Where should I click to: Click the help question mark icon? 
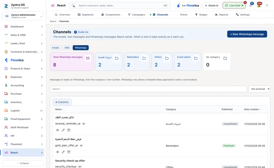[x=267, y=6]
